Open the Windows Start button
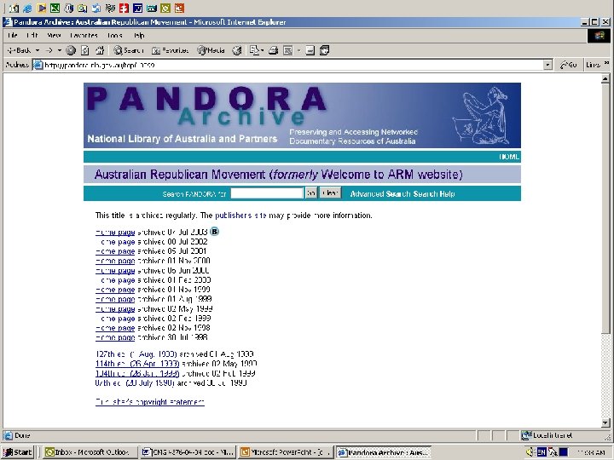Image resolution: width=614 pixels, height=460 pixels. [x=18, y=452]
